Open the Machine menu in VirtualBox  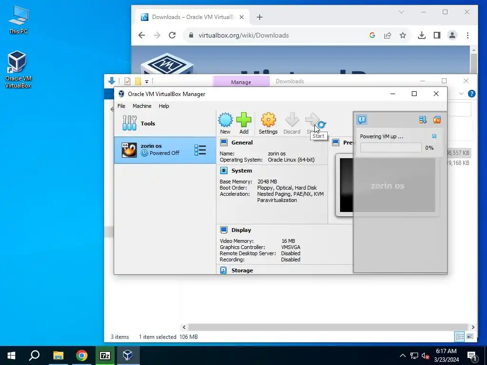pyautogui.click(x=142, y=106)
